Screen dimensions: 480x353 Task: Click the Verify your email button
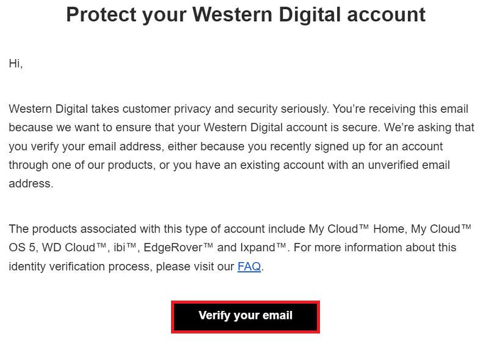(x=245, y=317)
